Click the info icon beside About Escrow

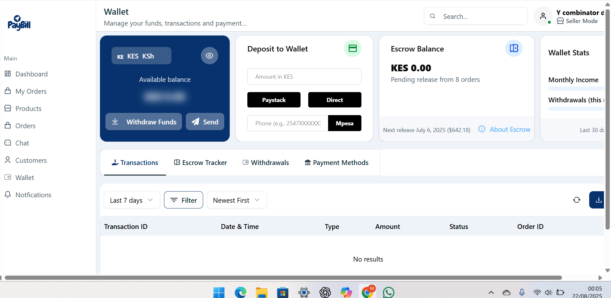point(482,129)
